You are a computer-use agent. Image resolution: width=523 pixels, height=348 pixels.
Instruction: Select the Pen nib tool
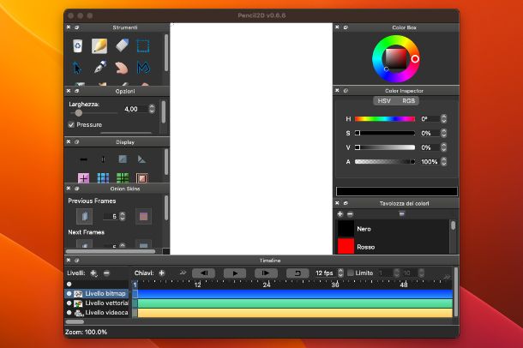pos(99,68)
